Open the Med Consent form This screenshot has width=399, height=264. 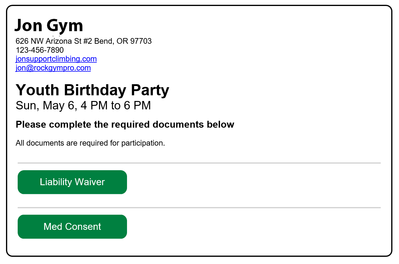tap(72, 227)
